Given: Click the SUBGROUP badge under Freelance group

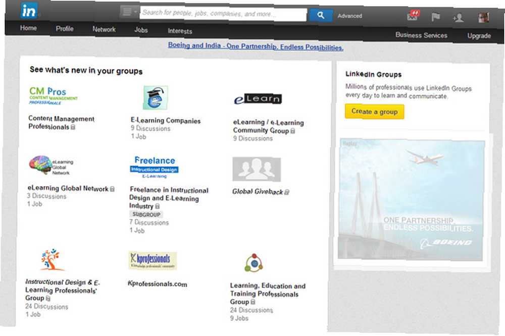Looking at the screenshot, I should 146,214.
